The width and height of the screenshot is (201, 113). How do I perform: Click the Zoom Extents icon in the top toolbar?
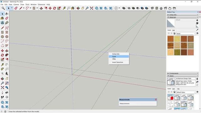(x=91, y=8)
